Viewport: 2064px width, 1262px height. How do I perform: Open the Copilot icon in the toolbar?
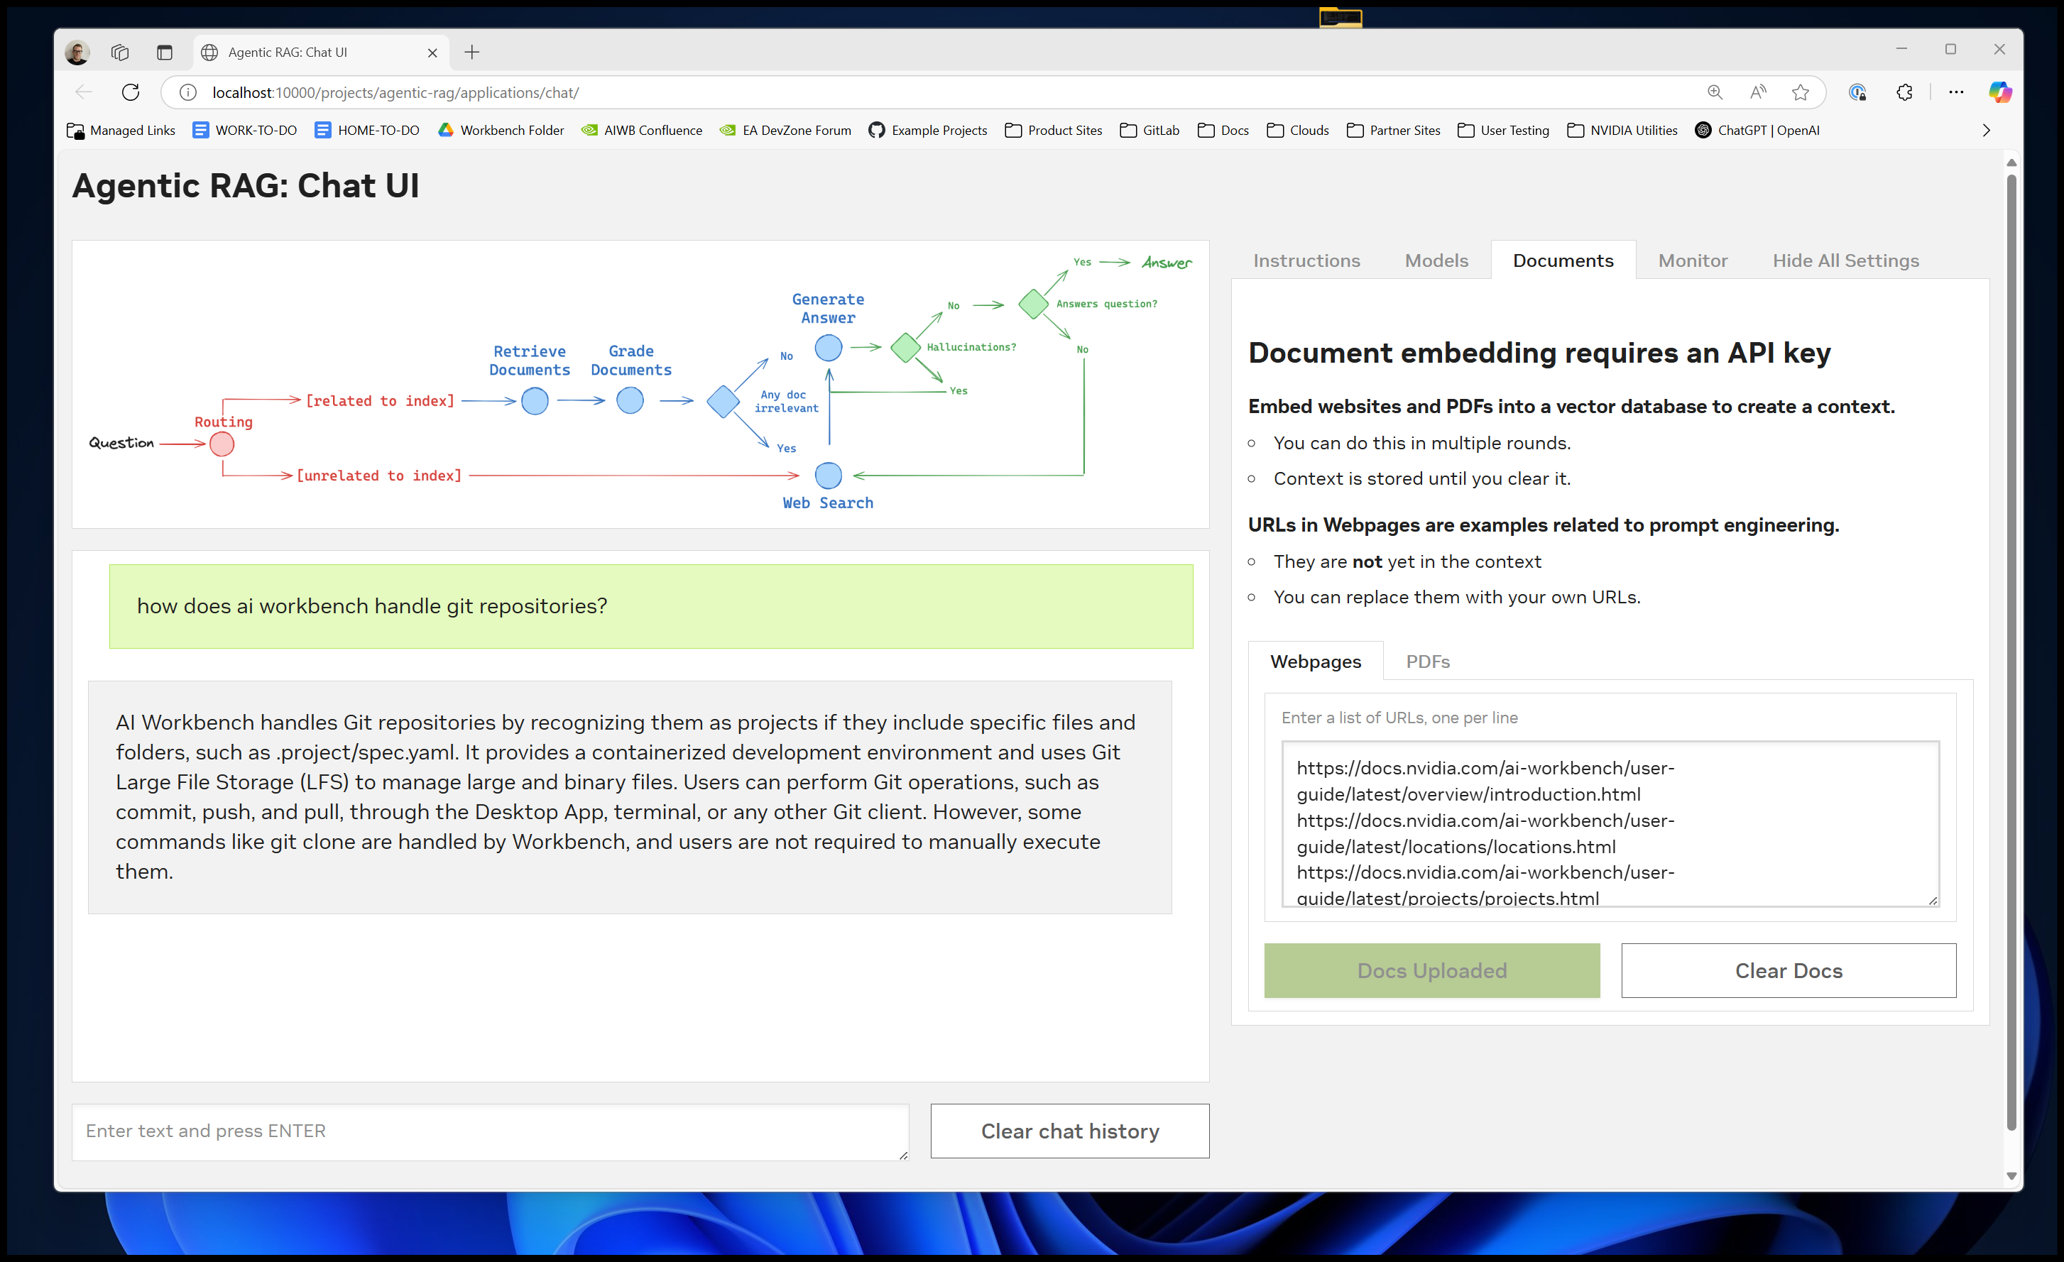pos(2000,92)
